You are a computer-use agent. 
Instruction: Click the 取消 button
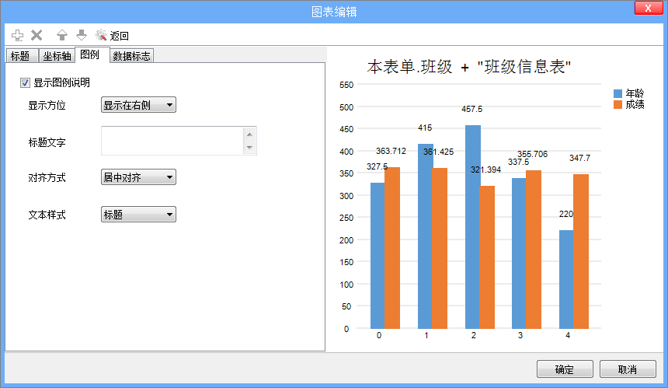tap(628, 369)
